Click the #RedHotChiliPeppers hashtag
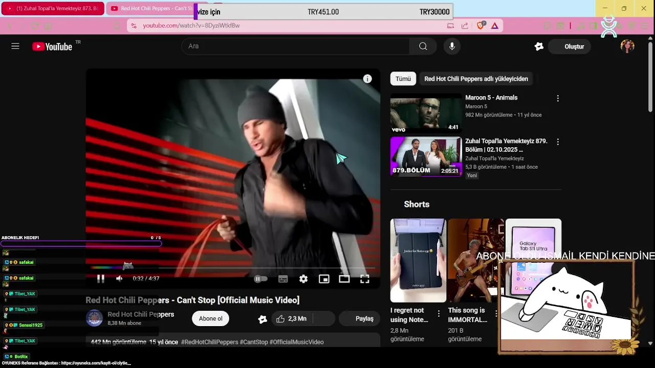The width and height of the screenshot is (655, 368). [x=210, y=342]
